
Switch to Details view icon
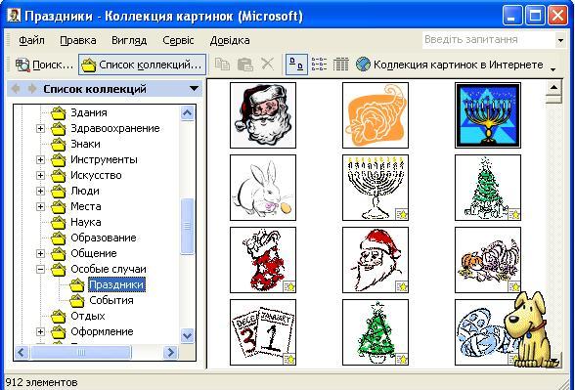pos(340,65)
